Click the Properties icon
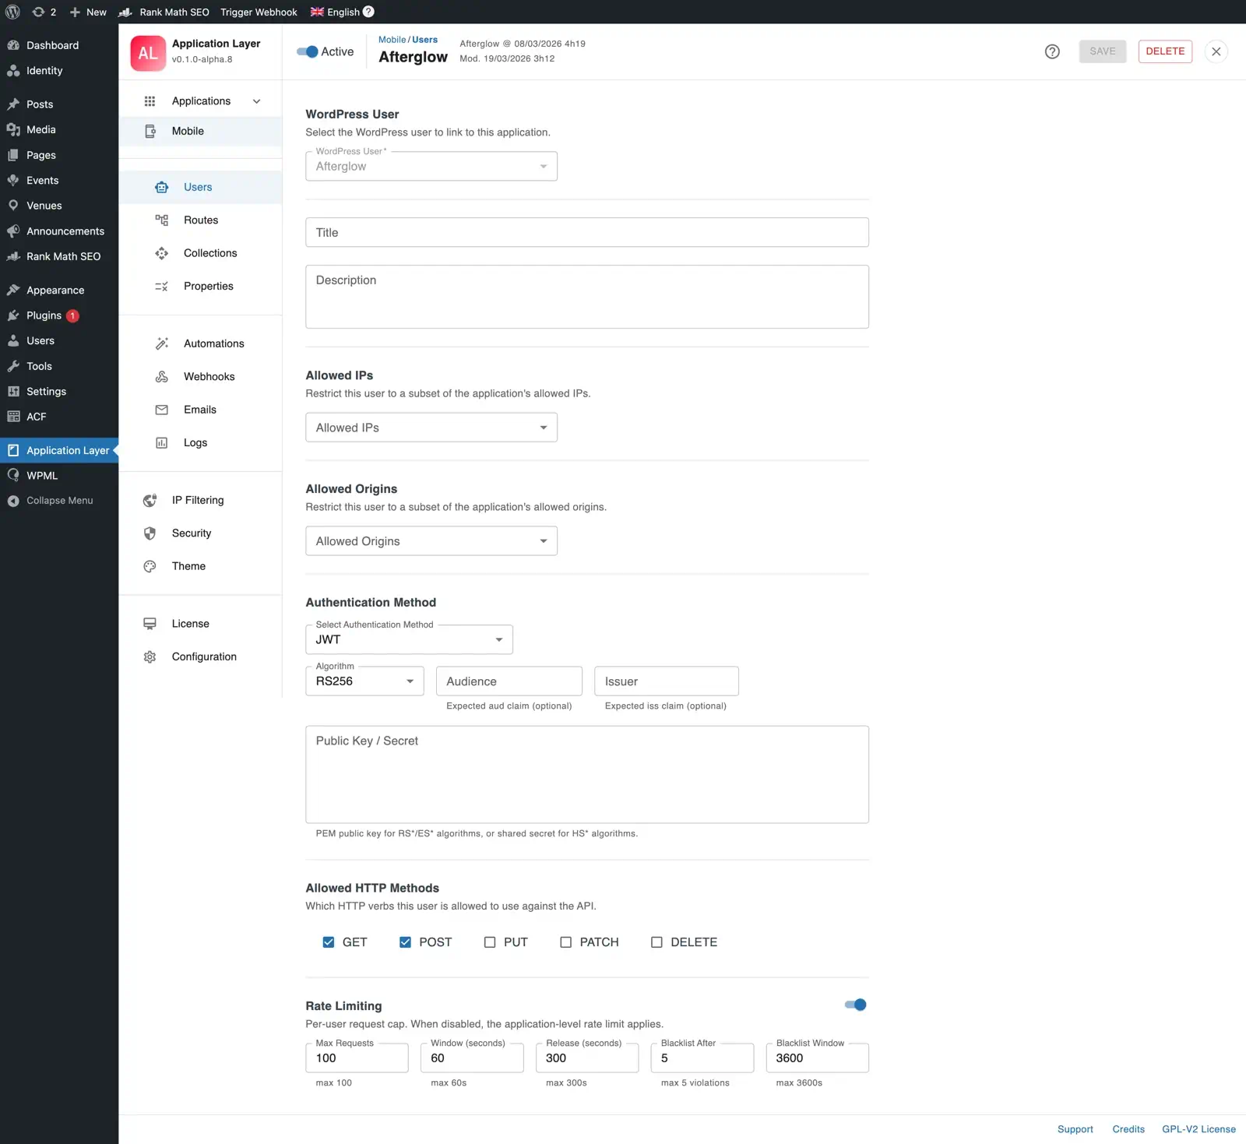 [x=161, y=286]
